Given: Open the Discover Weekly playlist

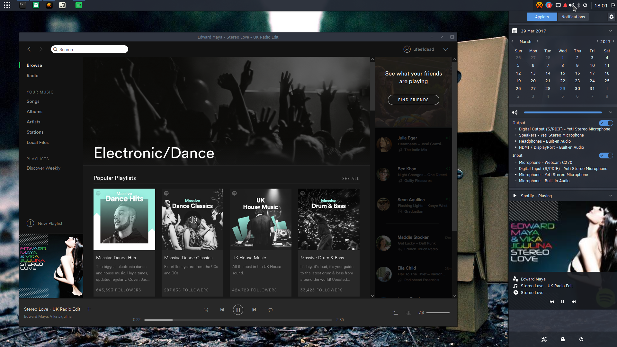Looking at the screenshot, I should click(x=43, y=168).
